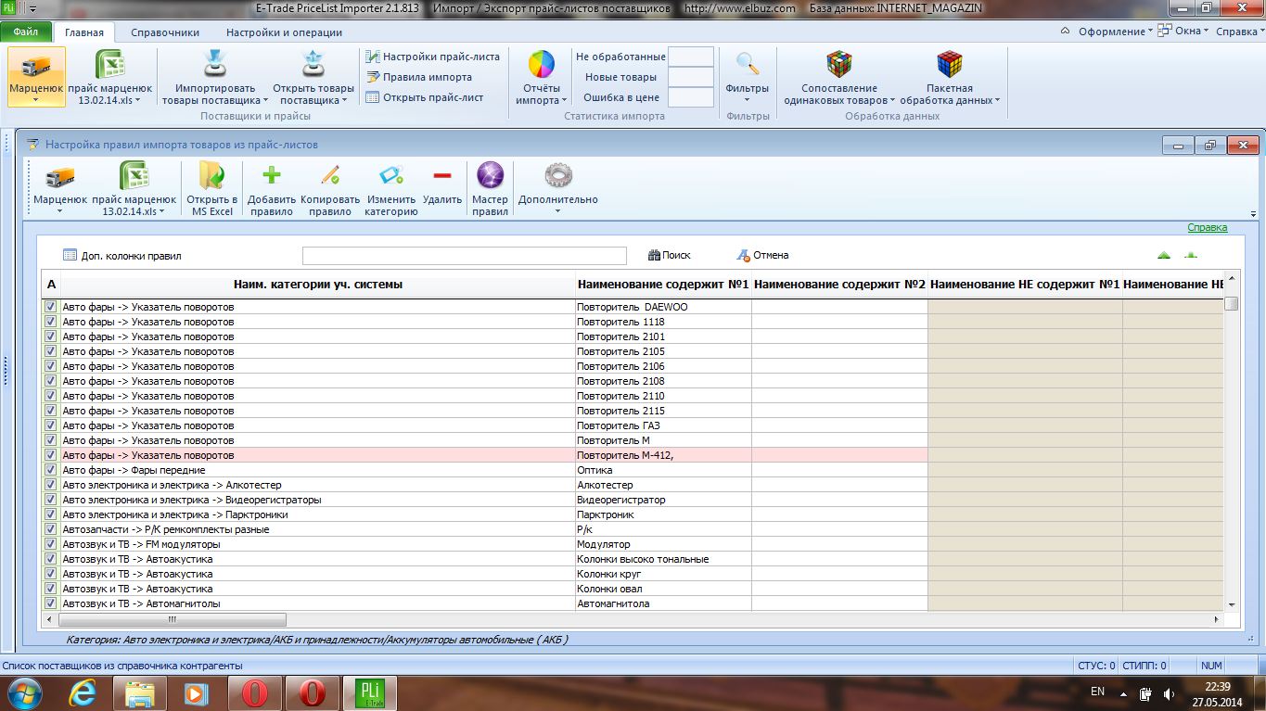Select the Колонки овал cell

(662, 589)
